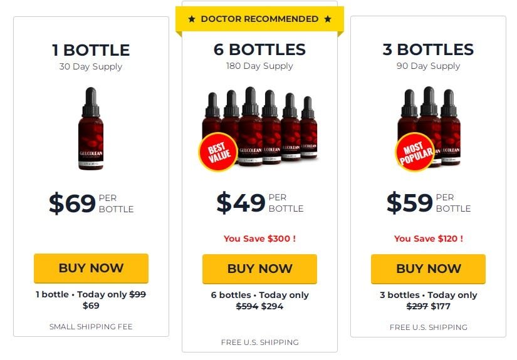
Task: Click BUY NOW under 1 Bottle
Action: (91, 268)
